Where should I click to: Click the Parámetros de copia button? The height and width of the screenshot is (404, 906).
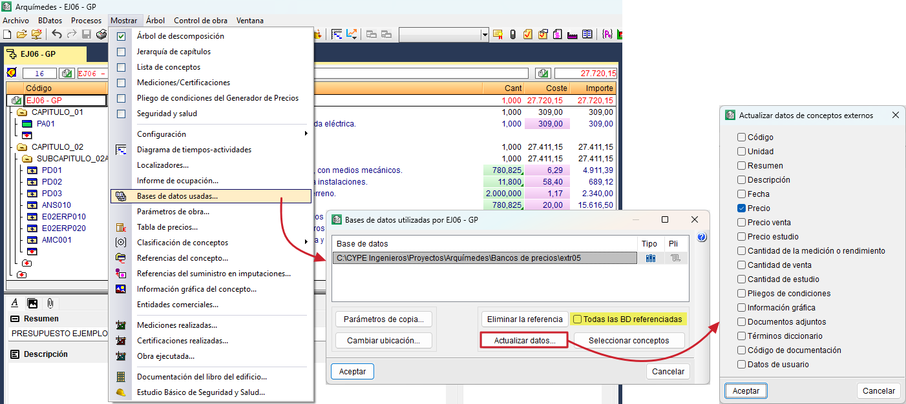(384, 319)
